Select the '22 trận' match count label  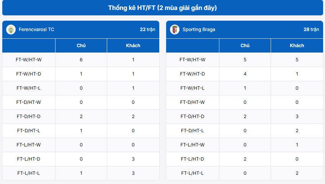tap(147, 30)
